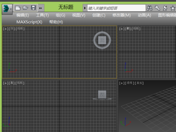Open the 修改器(M) menu
Image resolution: width=176 pixels, height=132 pixels.
[x=121, y=15]
